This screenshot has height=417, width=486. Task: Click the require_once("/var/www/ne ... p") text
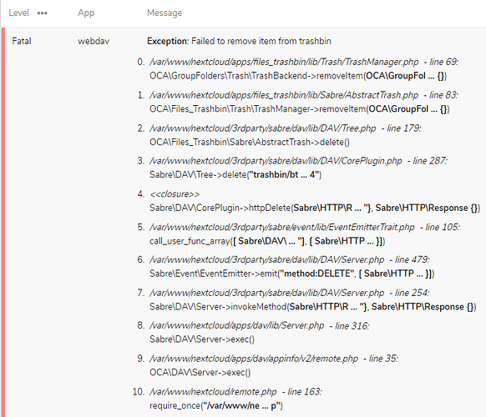coord(216,406)
